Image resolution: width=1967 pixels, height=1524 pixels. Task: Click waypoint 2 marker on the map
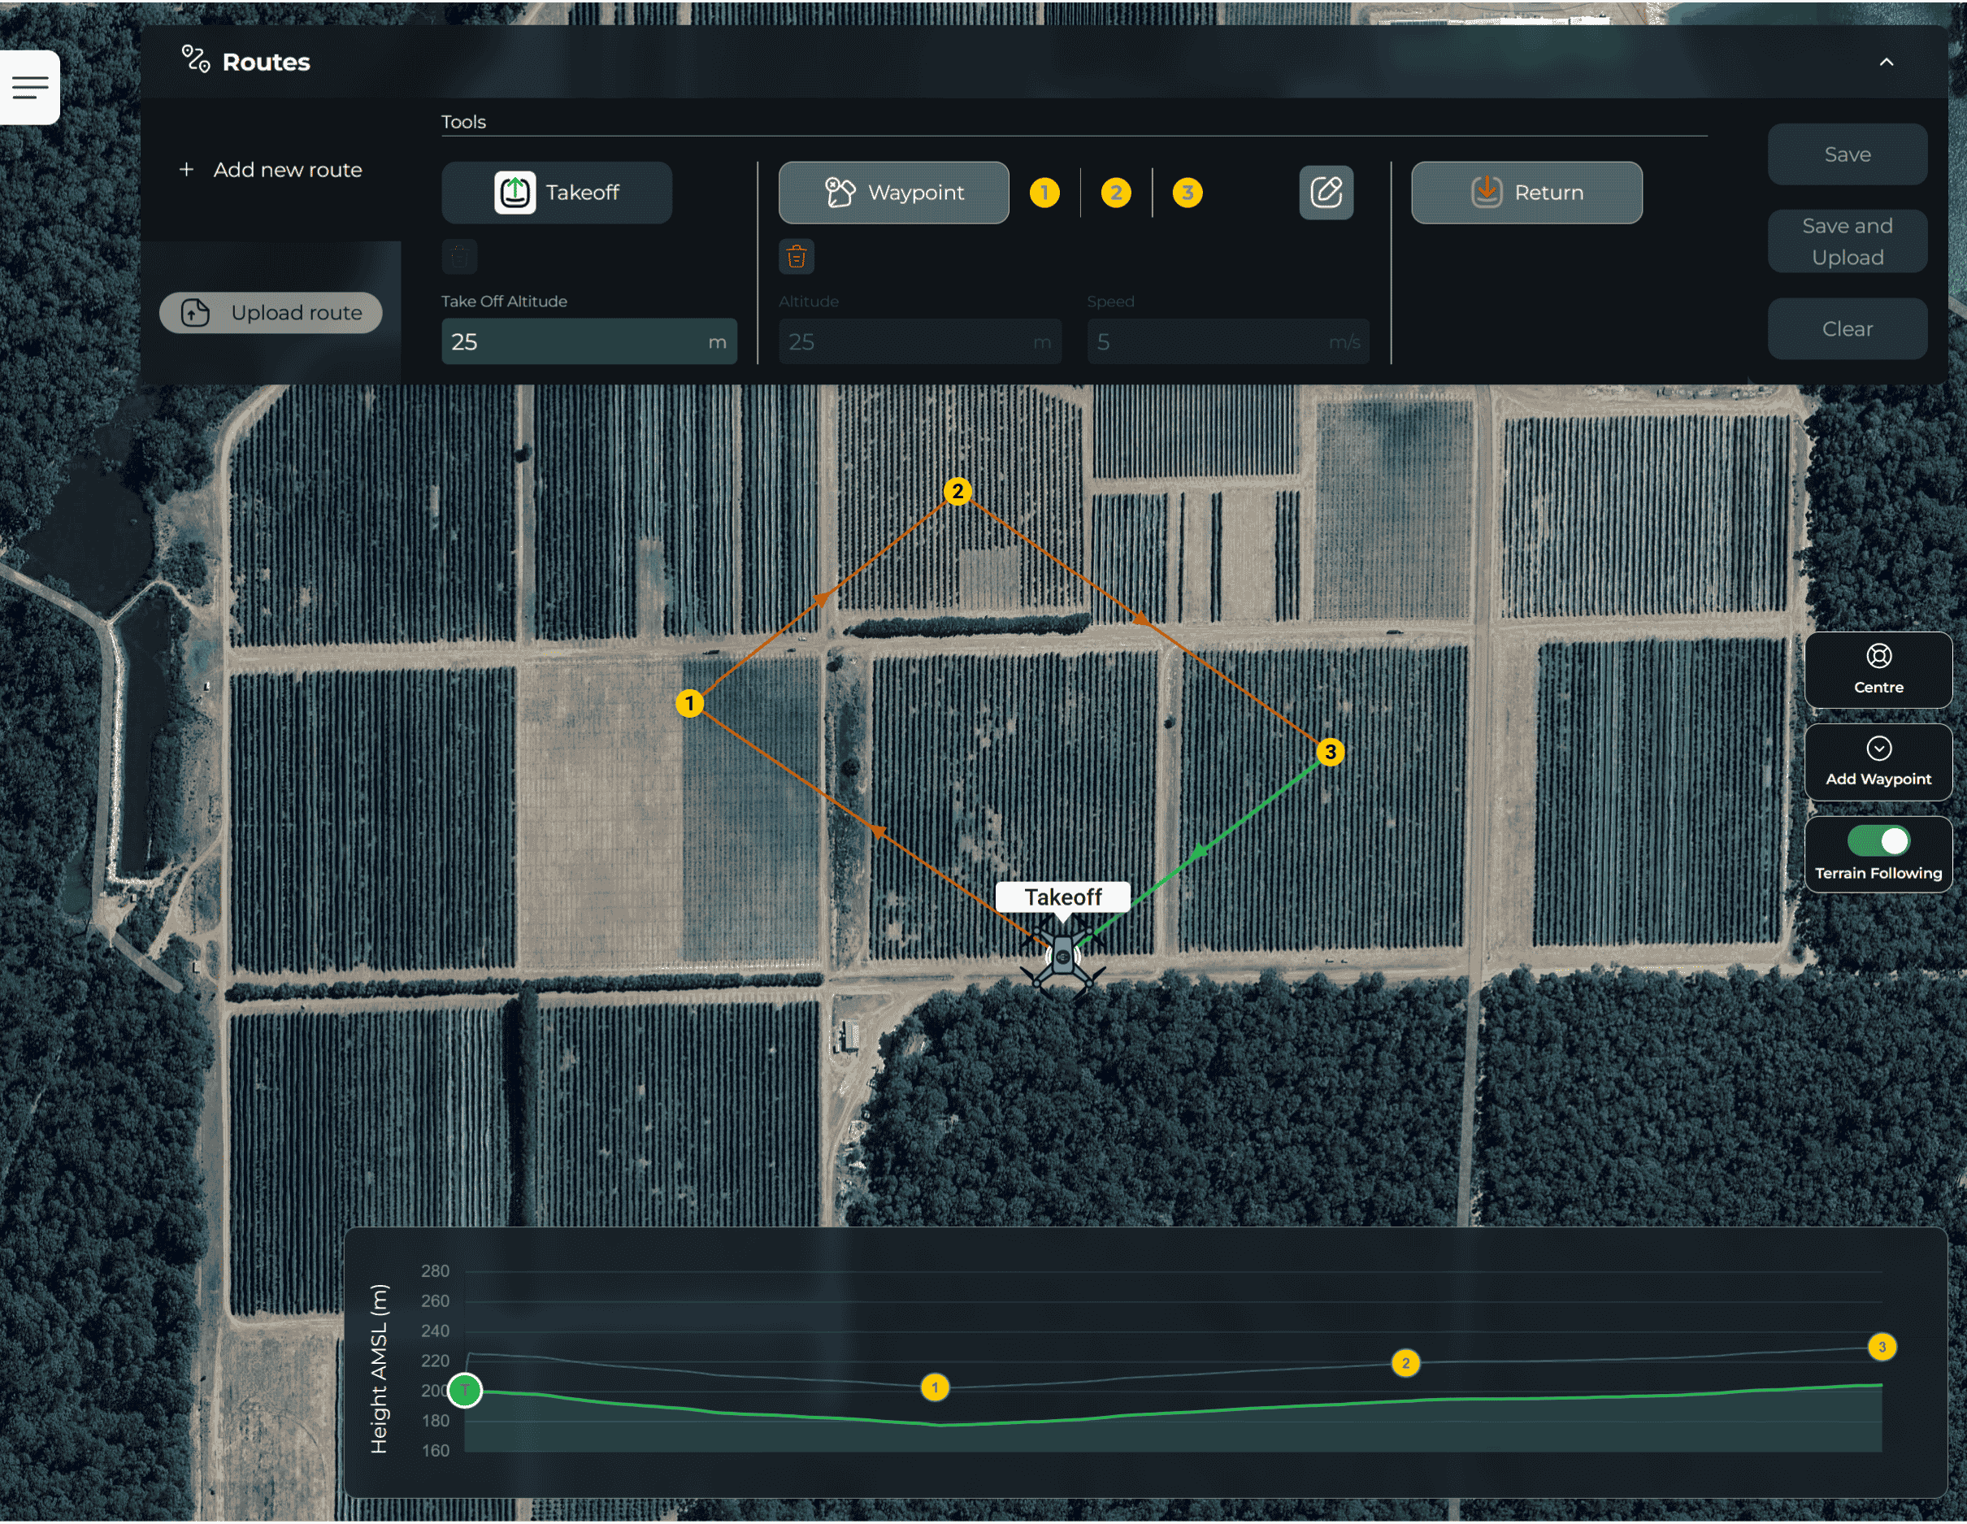(x=957, y=492)
